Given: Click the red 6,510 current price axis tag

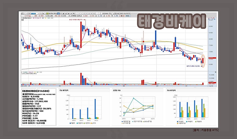Looking at the screenshot, I should click(x=212, y=58).
